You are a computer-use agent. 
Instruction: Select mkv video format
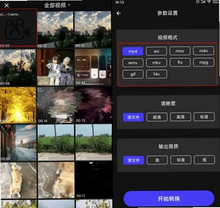tap(156, 63)
